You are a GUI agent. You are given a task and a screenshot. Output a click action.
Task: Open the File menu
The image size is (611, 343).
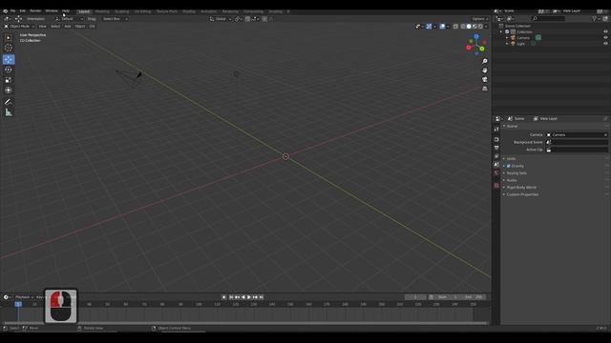click(12, 11)
